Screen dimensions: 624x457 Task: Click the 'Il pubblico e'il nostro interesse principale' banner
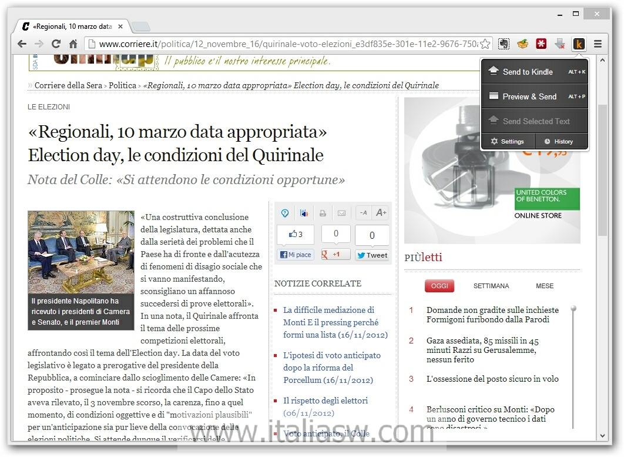point(247,61)
